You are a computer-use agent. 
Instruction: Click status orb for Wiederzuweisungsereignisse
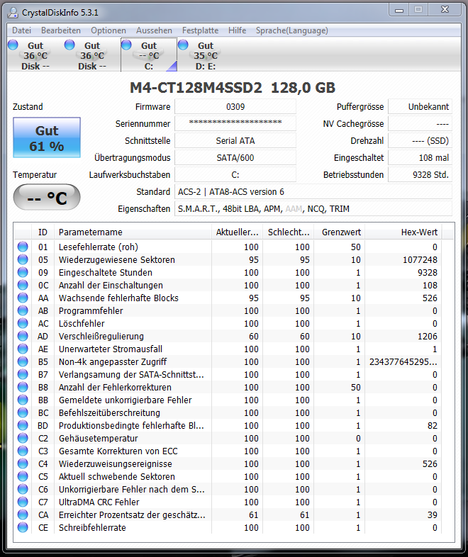point(23,463)
